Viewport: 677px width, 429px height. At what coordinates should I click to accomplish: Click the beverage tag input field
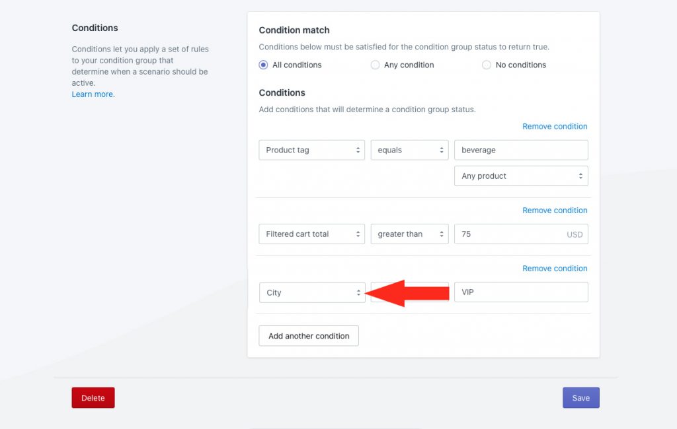(521, 150)
